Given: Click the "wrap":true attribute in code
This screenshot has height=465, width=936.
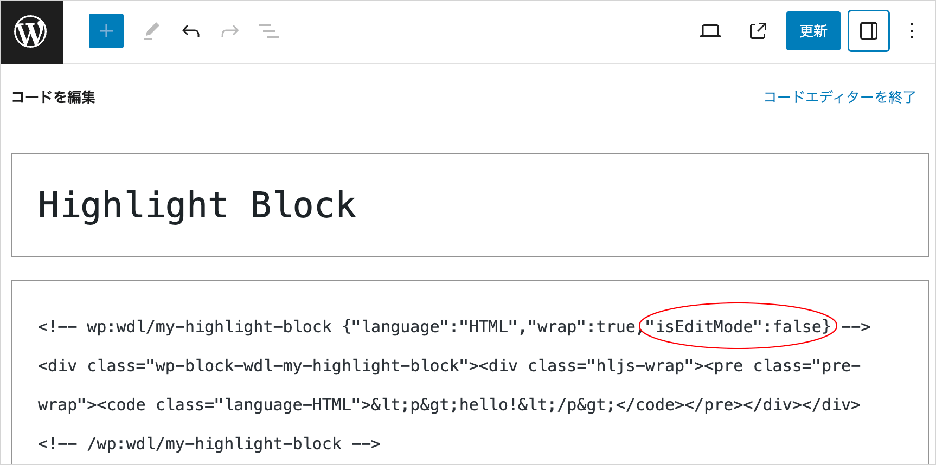Looking at the screenshot, I should 581,327.
